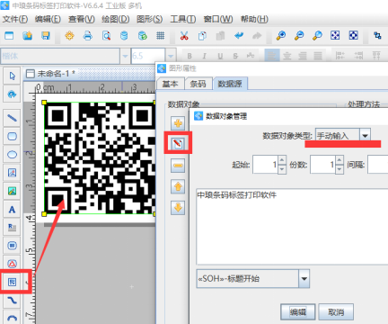Expand the «SOH»-标题开始 dropdown
The width and height of the screenshot is (388, 324).
pyautogui.click(x=304, y=279)
